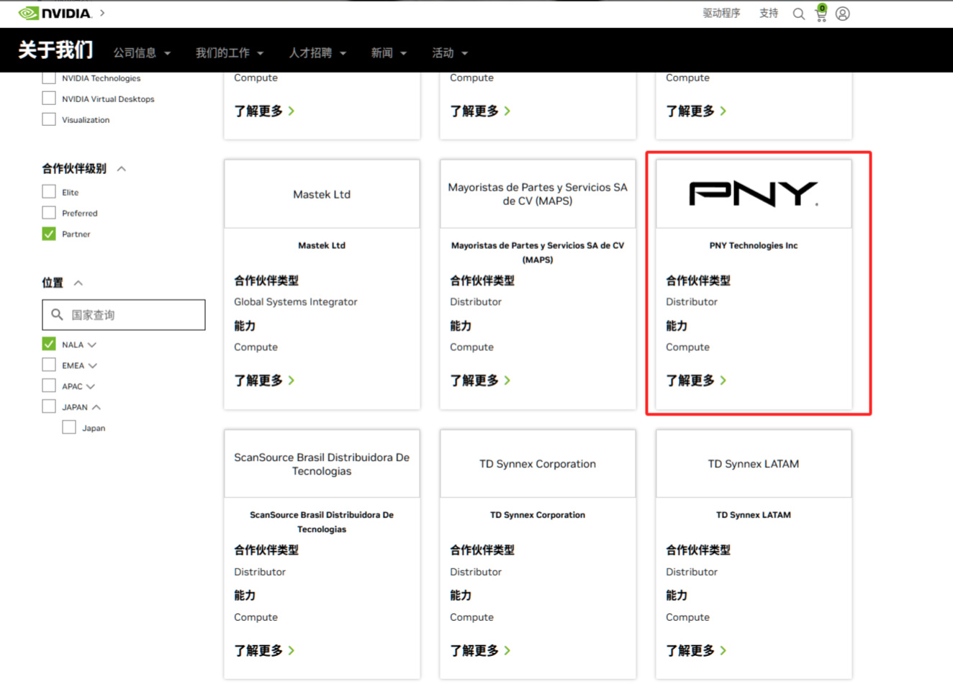Click 了解更多 on TD Synnex Corporation card
The height and width of the screenshot is (684, 953).
[x=480, y=650]
